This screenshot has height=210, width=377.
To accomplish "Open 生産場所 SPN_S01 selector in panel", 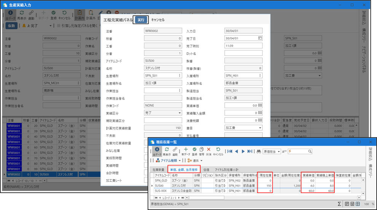I will click(x=179, y=75).
